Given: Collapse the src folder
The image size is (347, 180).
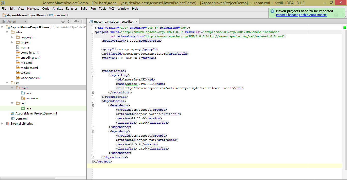Looking at the screenshot, I should click(x=7, y=83).
